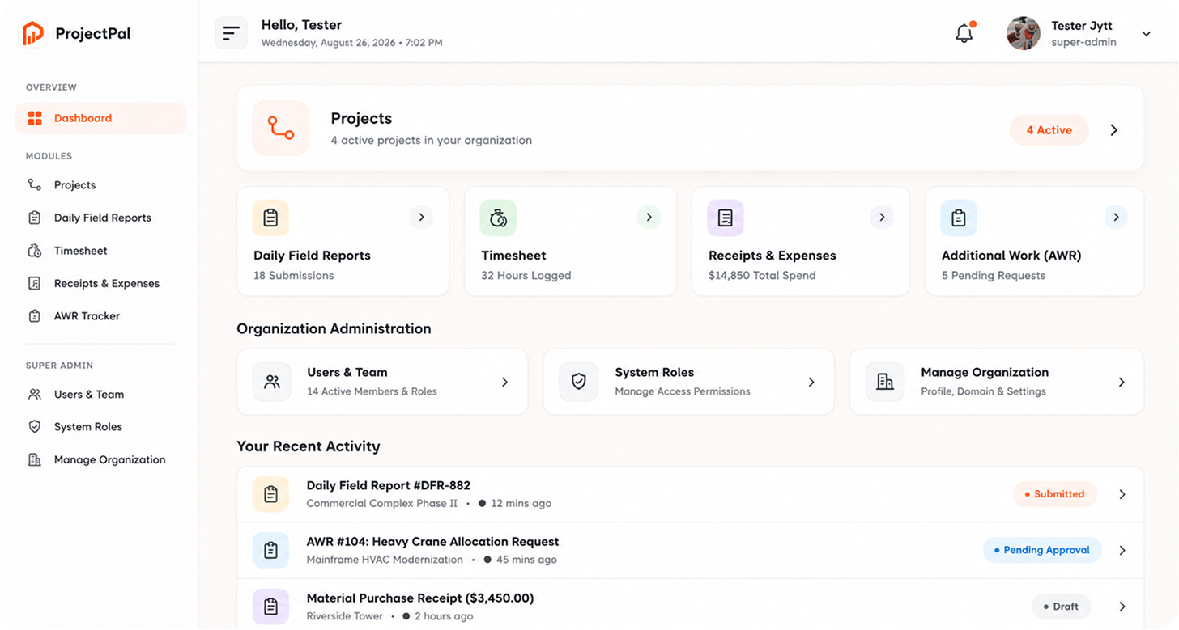This screenshot has height=630, width=1179.
Task: Open the Users & Team admin card title
Action: coord(347,373)
